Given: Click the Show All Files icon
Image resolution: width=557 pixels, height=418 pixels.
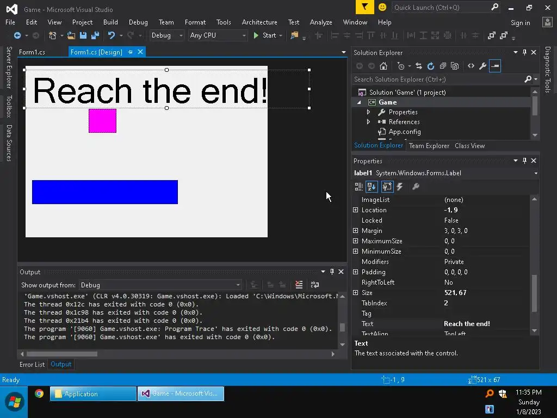Looking at the screenshot, I should (x=455, y=66).
